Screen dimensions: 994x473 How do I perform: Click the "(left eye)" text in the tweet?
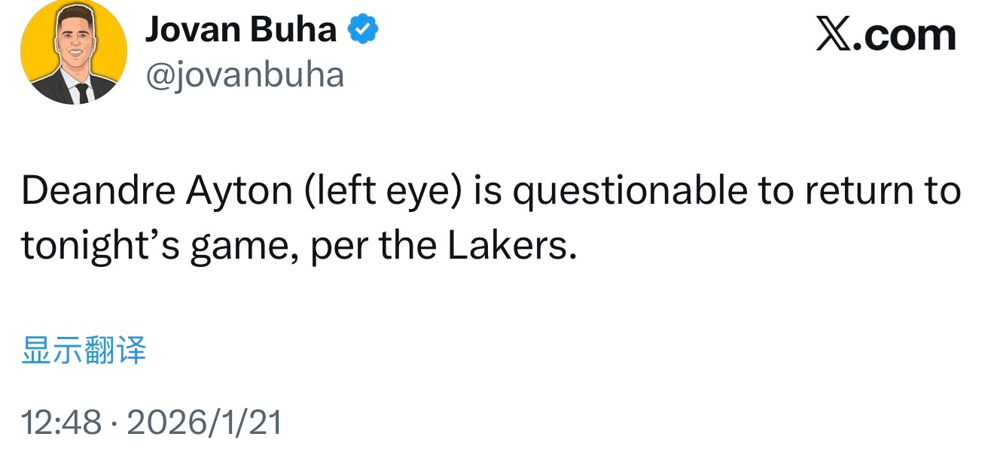(x=383, y=192)
